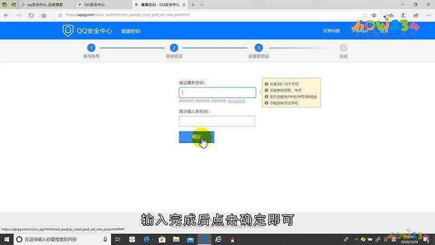This screenshot has width=435, height=245.
Task: Add page to favorites star icon
Action: click(374, 15)
